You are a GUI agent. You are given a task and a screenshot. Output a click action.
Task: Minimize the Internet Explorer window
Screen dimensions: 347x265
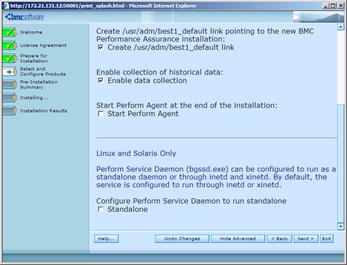point(325,6)
